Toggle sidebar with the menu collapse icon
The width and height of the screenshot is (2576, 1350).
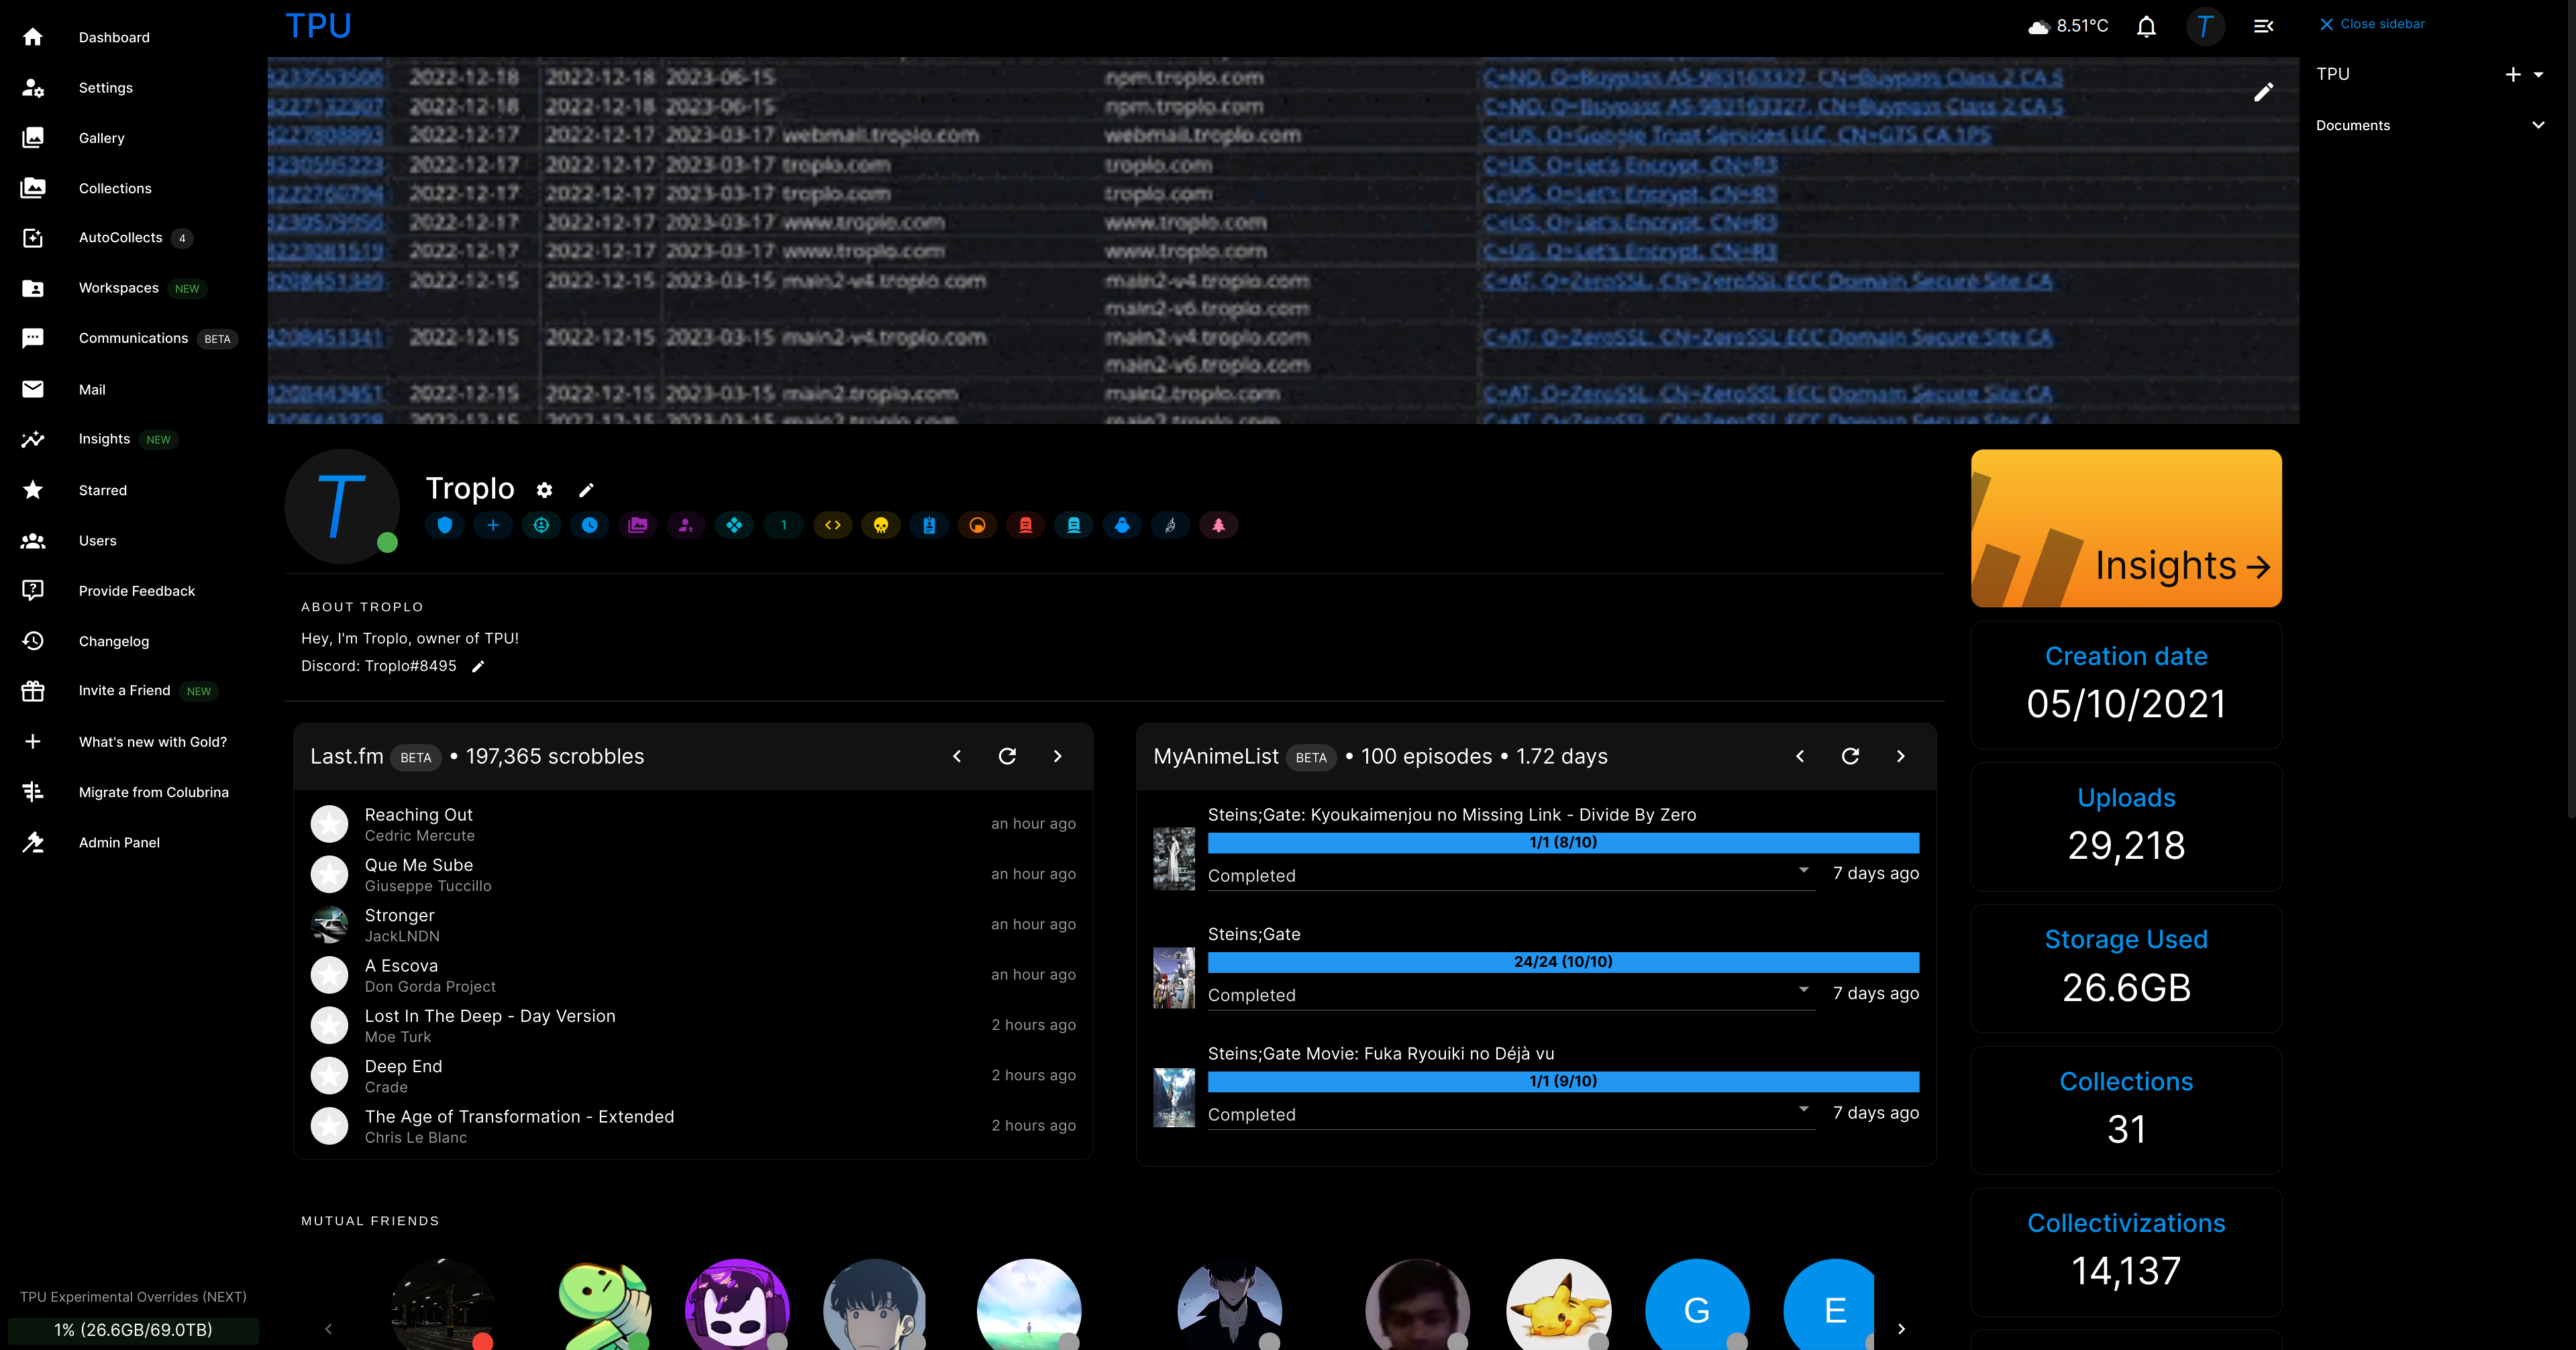tap(2264, 26)
